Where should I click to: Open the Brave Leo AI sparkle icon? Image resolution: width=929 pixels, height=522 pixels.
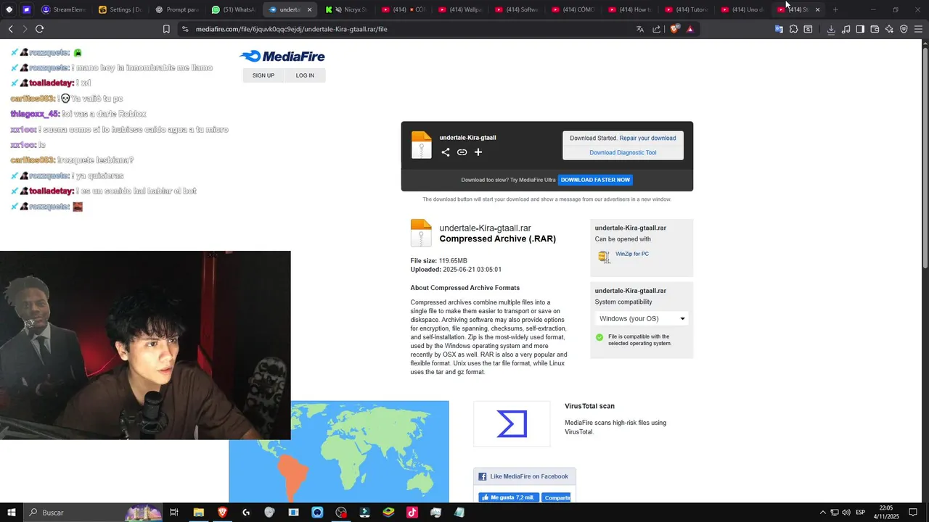coord(889,29)
